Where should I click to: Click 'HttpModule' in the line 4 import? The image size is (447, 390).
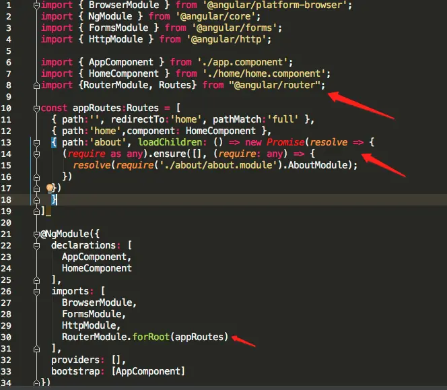[116, 39]
